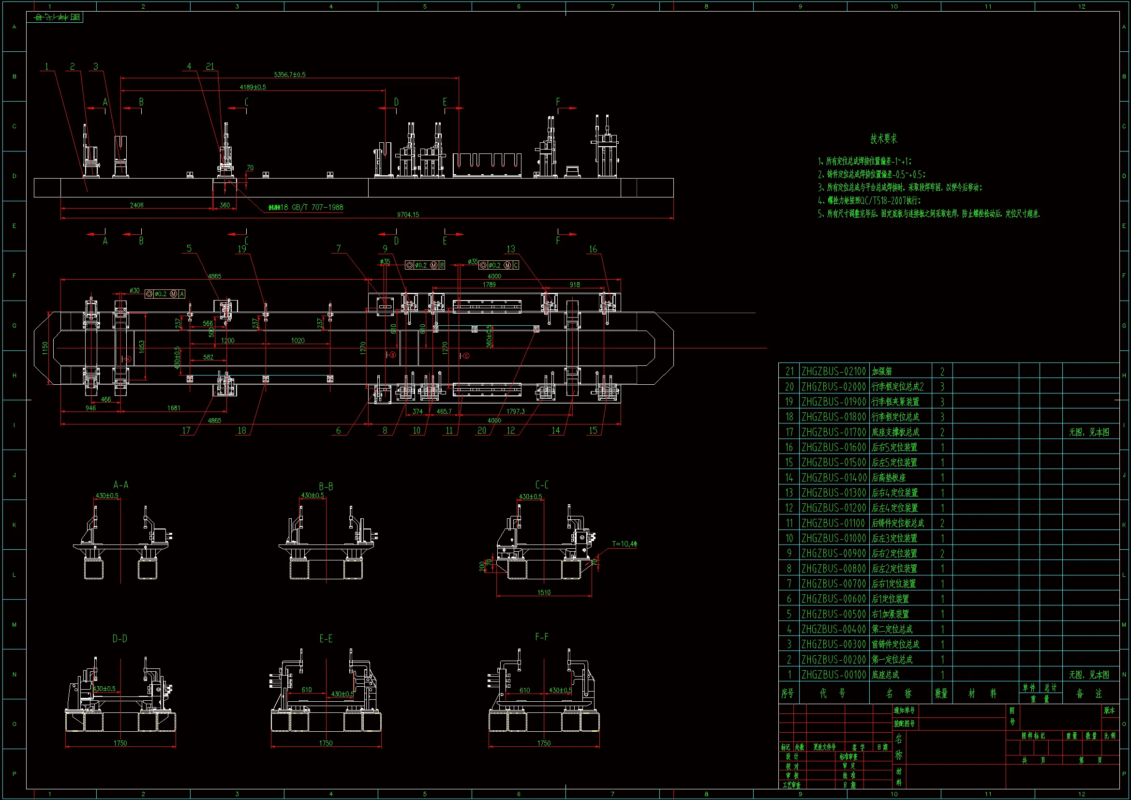The image size is (1131, 800).
Task: Click the A-A section view title
Action: point(120,485)
